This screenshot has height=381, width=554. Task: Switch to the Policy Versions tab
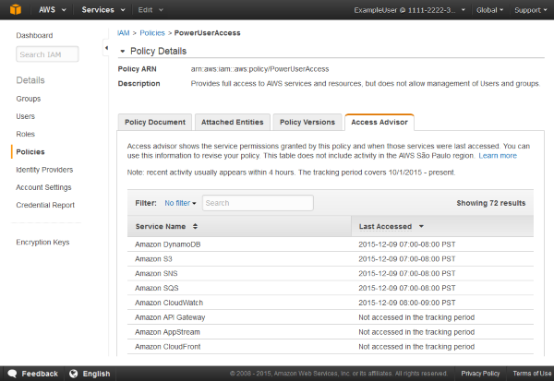(x=307, y=122)
